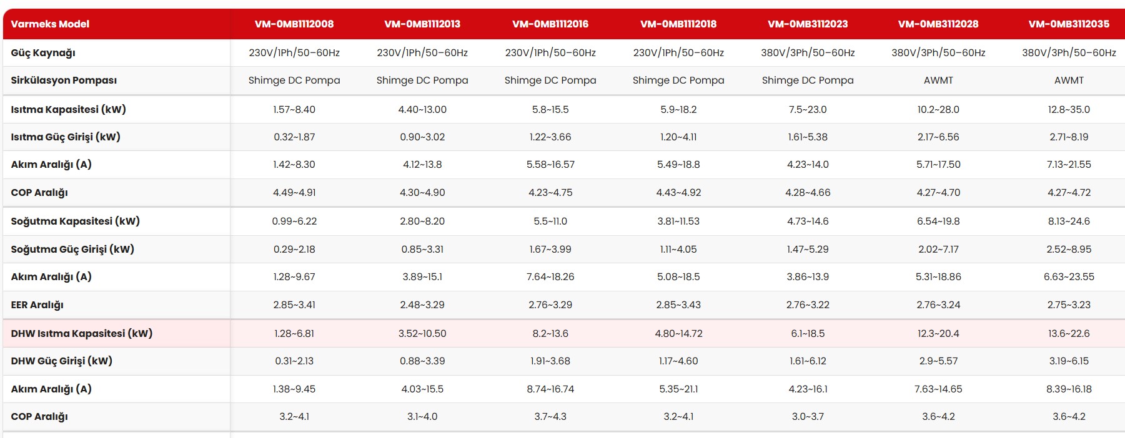
Task: Select the "Isıtma Kapasitesi (kW)" row label
Action: coord(68,110)
